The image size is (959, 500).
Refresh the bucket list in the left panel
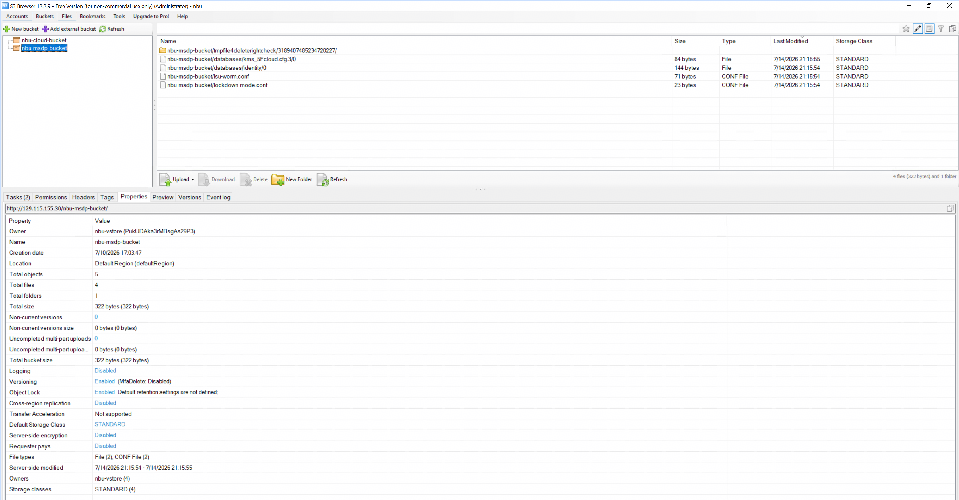coord(112,29)
